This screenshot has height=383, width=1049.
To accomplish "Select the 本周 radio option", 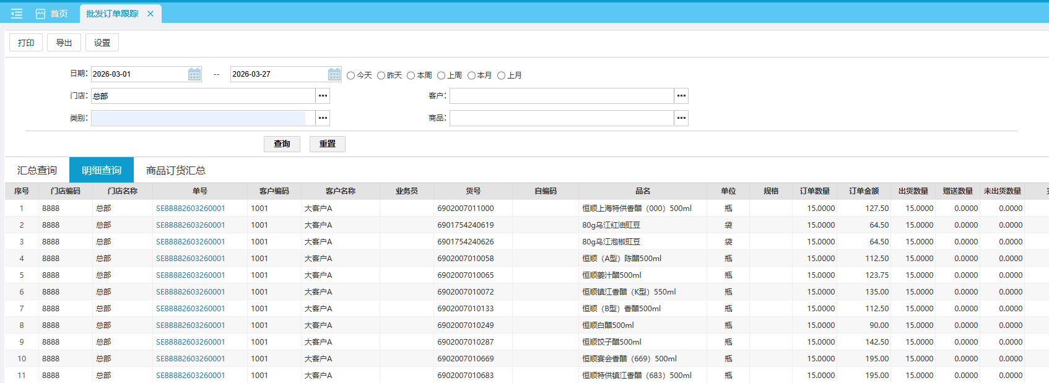I will [x=411, y=75].
